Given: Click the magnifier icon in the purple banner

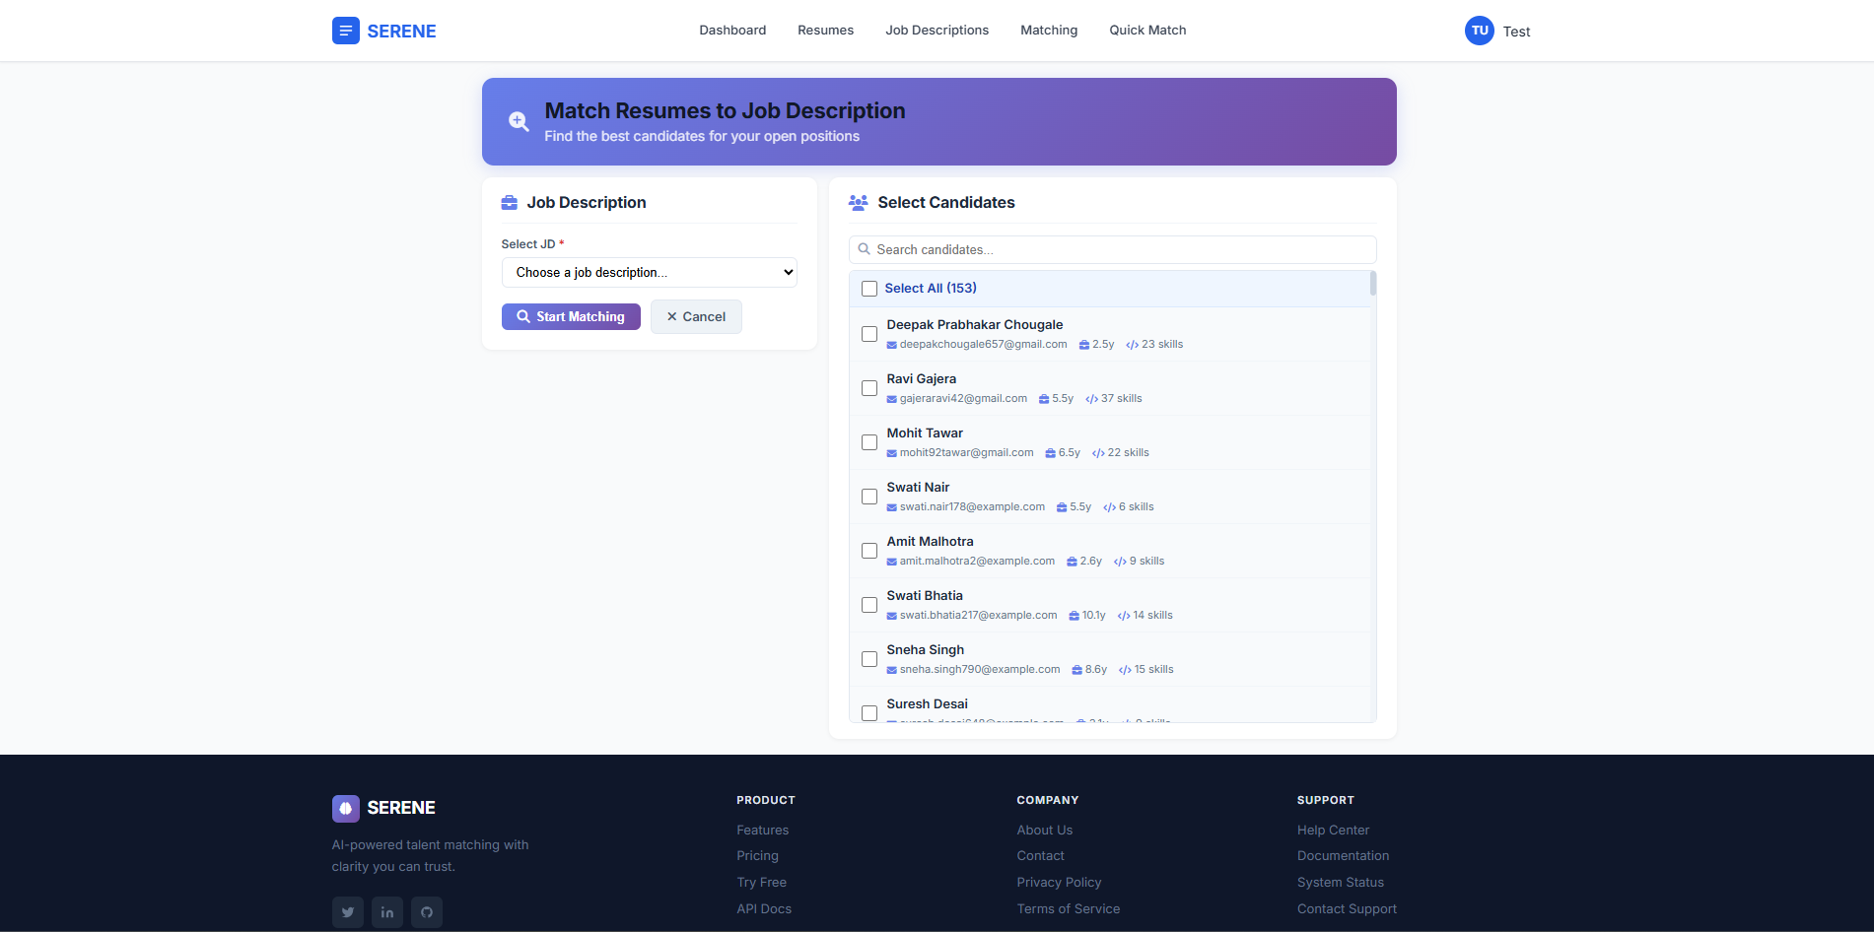Looking at the screenshot, I should point(519,121).
